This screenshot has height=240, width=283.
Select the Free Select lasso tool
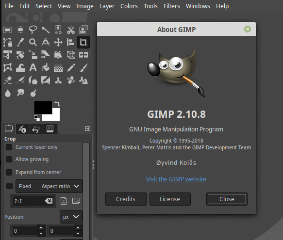33,30
